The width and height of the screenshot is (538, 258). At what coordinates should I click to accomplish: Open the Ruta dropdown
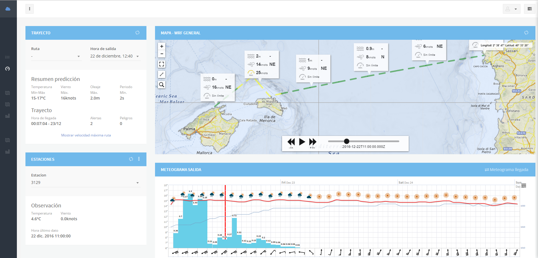click(56, 56)
